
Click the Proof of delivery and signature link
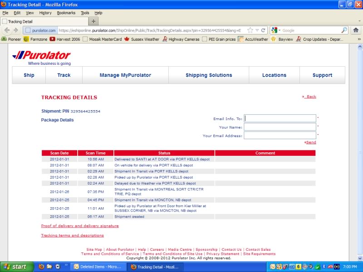pyautogui.click(x=80, y=226)
